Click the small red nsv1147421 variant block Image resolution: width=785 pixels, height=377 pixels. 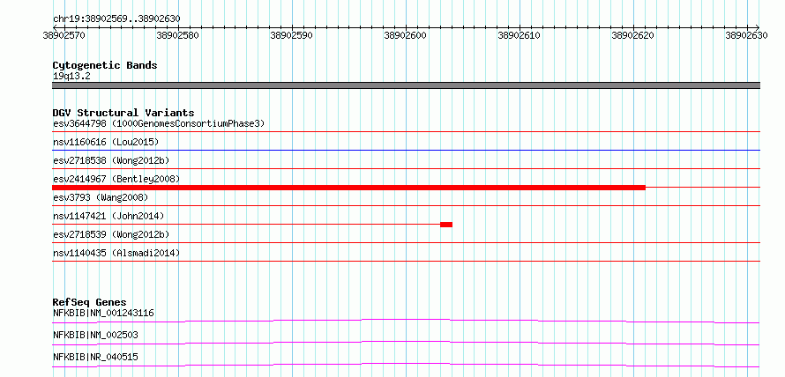pos(446,225)
